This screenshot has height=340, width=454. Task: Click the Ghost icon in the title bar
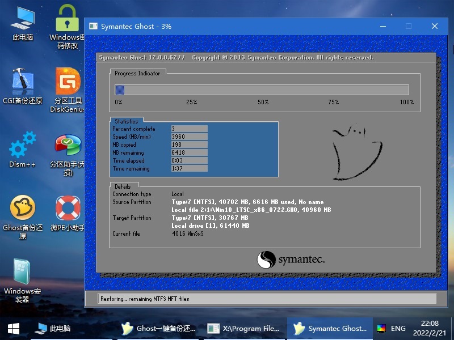[x=93, y=26]
